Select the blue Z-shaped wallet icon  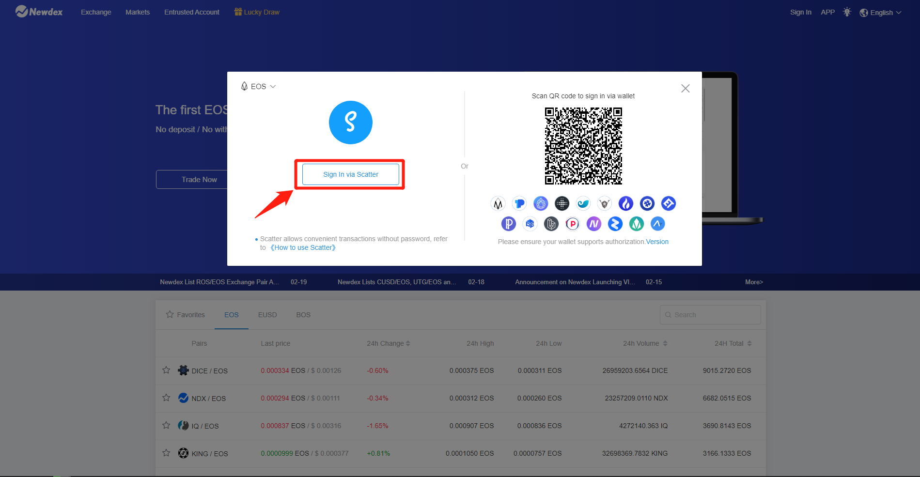[x=615, y=224]
